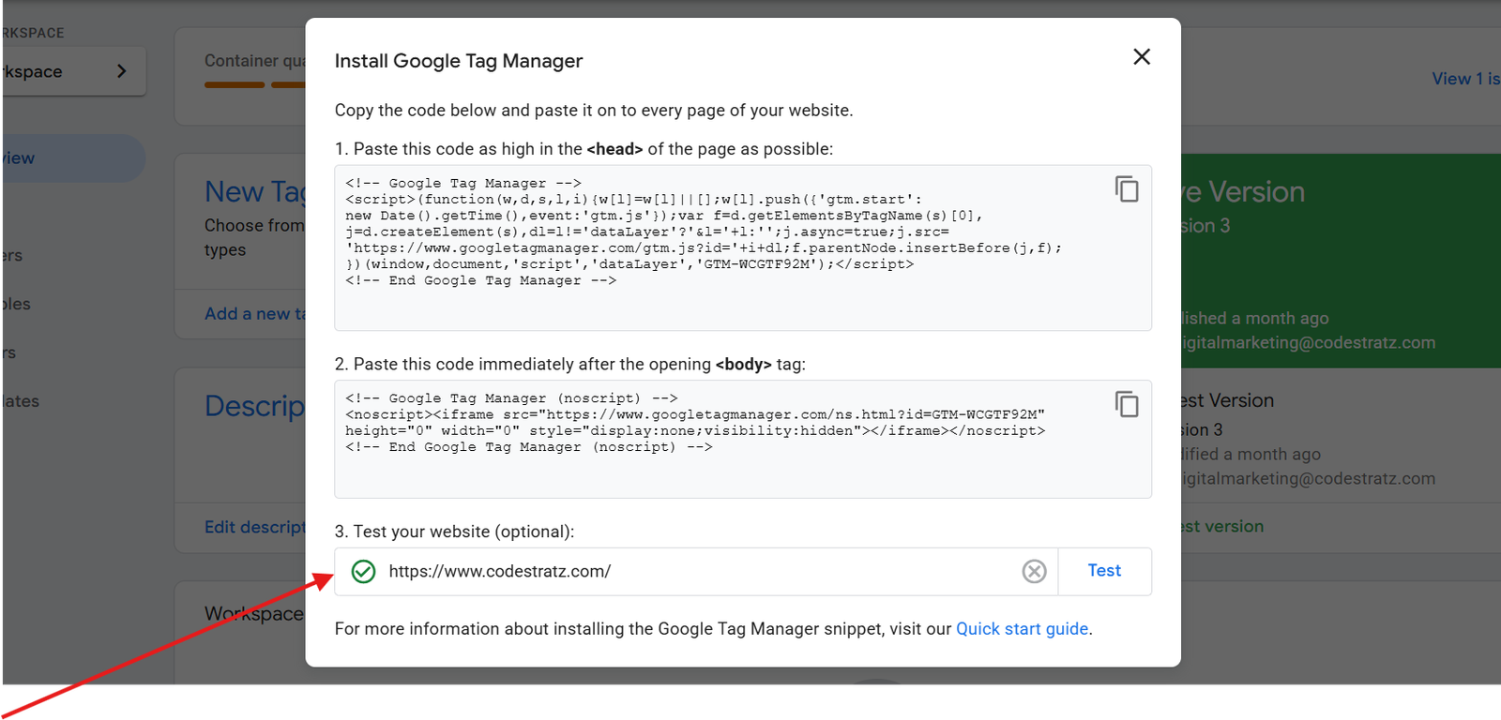Click the Edit description link
The height and width of the screenshot is (720, 1501).
click(x=255, y=527)
